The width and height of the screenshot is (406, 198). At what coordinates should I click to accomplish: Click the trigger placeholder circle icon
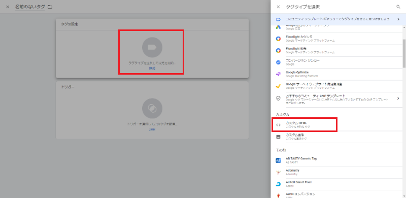152,108
